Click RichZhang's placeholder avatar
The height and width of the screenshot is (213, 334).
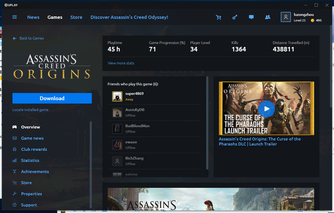coord(117,161)
